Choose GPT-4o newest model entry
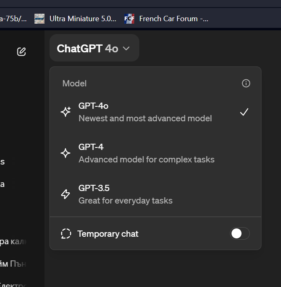 click(x=155, y=112)
